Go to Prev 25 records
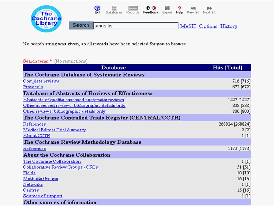 (x=193, y=10)
